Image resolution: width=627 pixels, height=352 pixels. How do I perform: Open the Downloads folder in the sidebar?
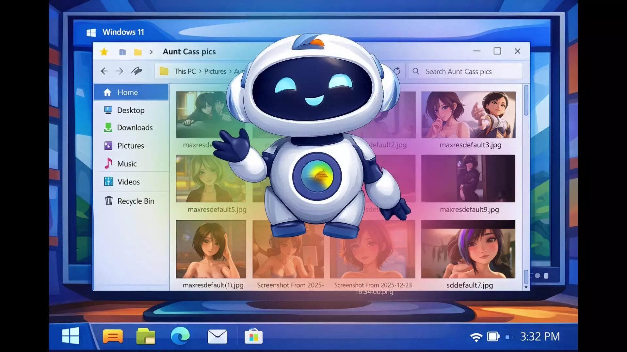pyautogui.click(x=135, y=128)
